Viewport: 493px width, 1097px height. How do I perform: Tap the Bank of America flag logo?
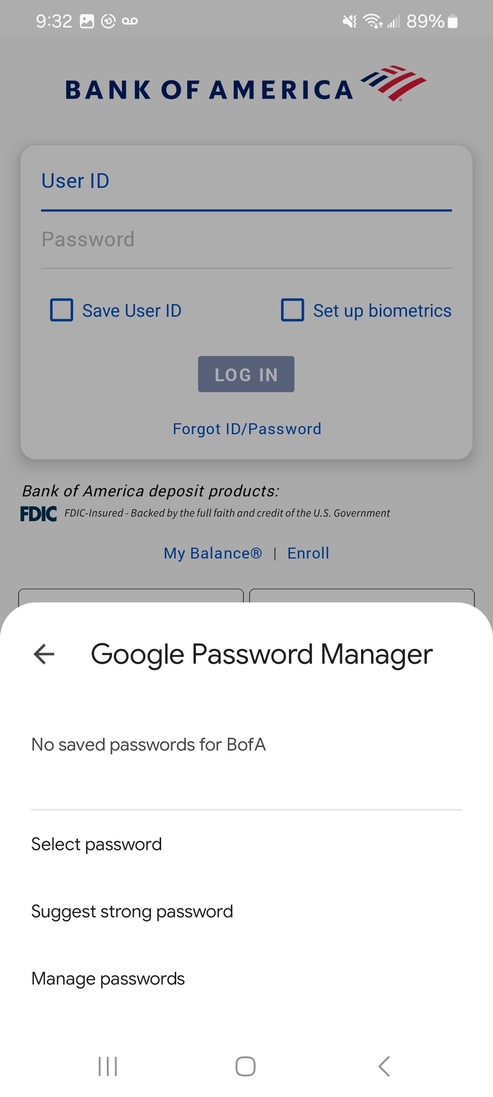click(x=393, y=83)
